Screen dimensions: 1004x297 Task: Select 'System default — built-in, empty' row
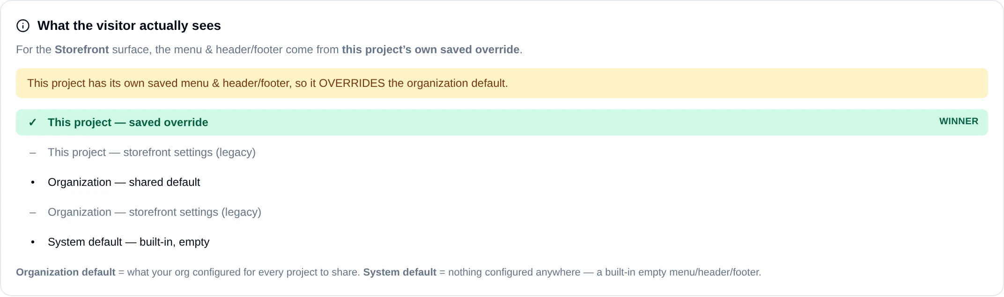tap(502, 242)
